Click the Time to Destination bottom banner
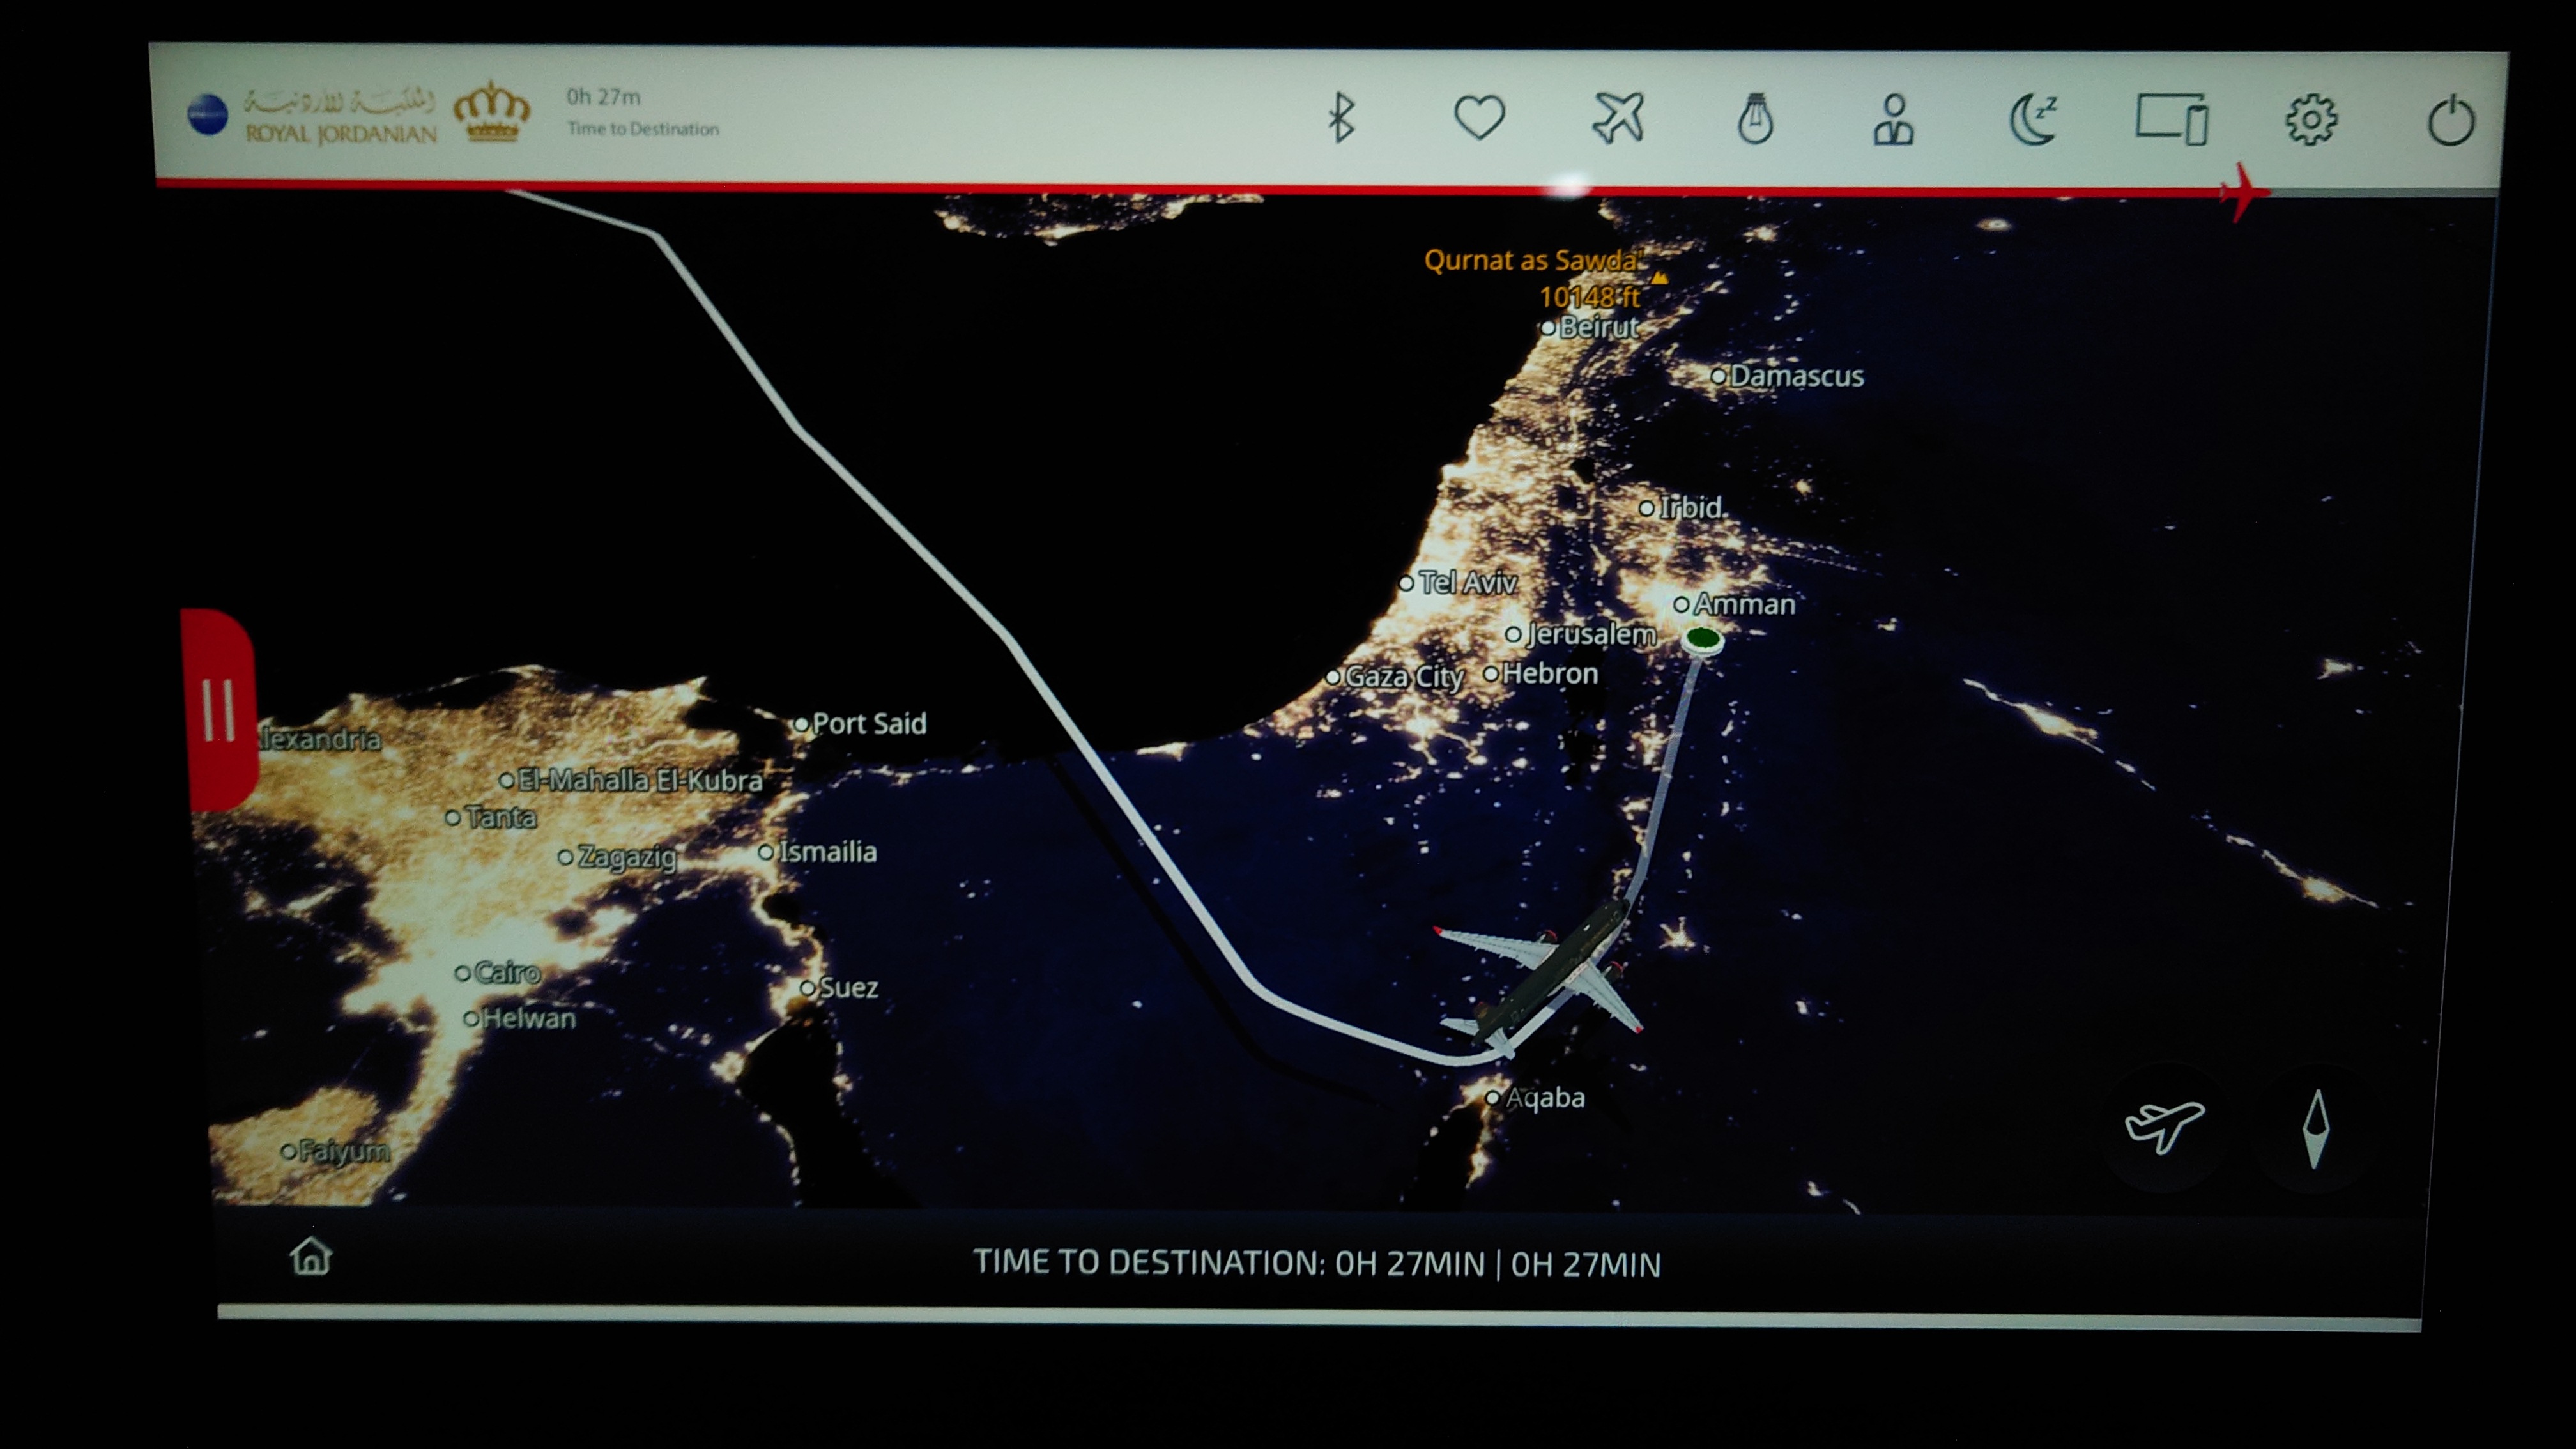2576x1449 pixels. [1316, 1263]
